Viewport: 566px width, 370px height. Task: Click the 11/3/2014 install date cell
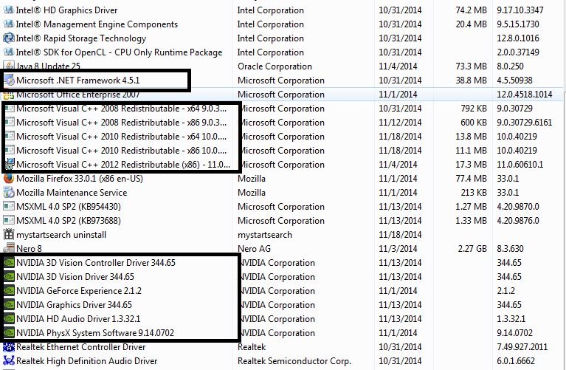coord(398,249)
